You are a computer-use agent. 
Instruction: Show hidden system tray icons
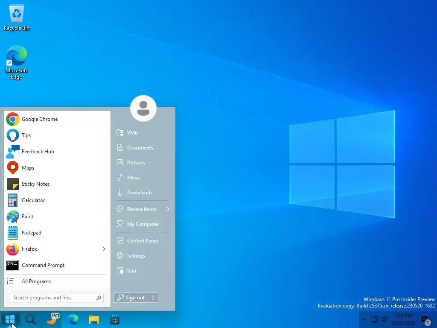(x=364, y=319)
